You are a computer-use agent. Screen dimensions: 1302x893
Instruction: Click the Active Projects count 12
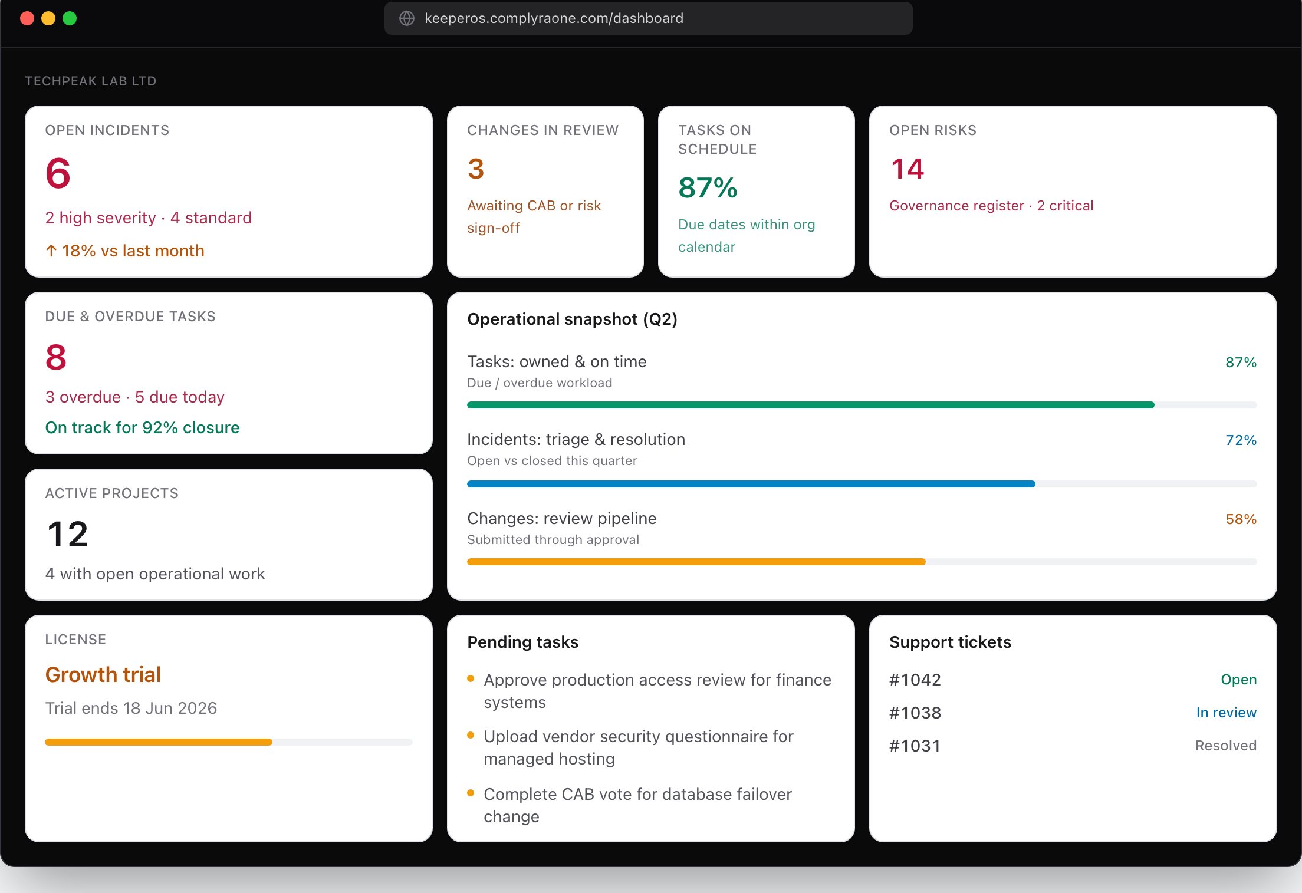coord(67,534)
